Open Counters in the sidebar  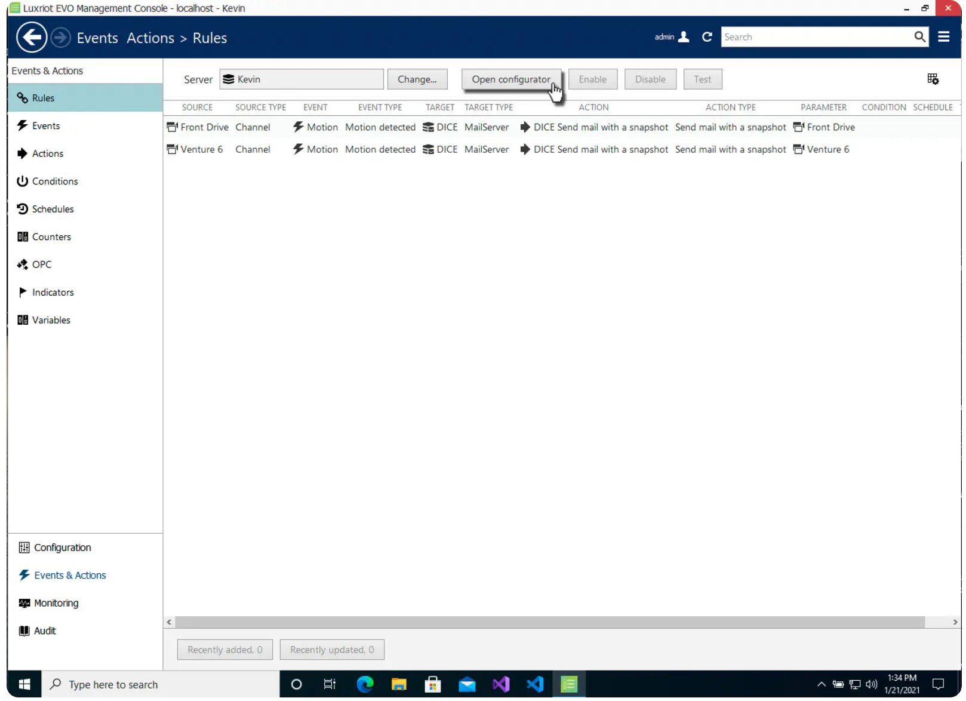(x=85, y=236)
